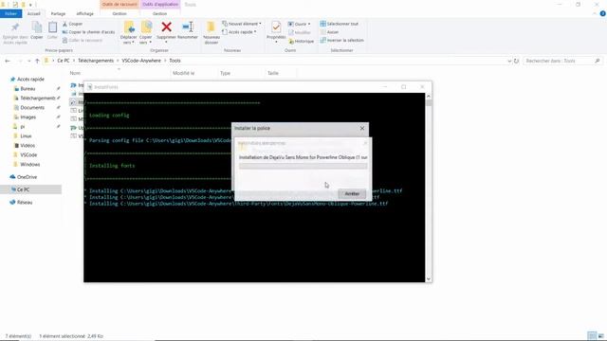Image resolution: width=607 pixels, height=341 pixels.
Task: Click the Modifier ribbon item
Action: [300, 33]
